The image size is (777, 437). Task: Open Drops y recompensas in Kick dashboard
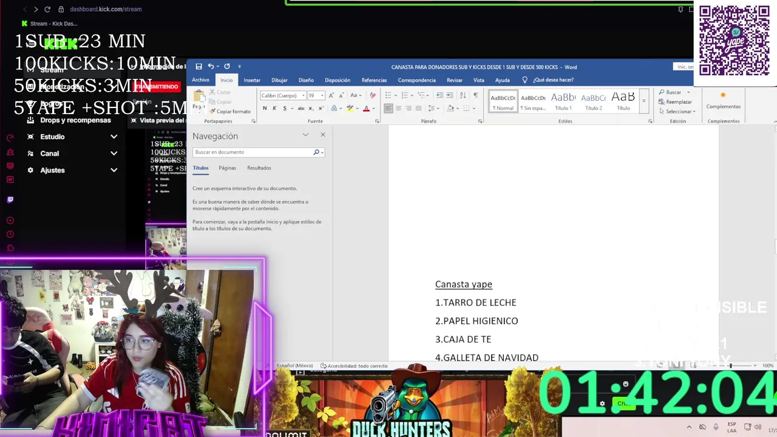tap(75, 120)
